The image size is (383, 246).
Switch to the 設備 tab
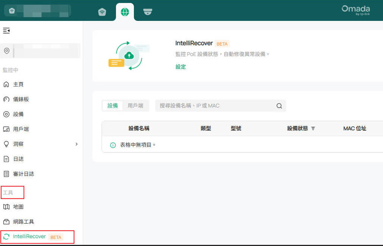(x=113, y=106)
